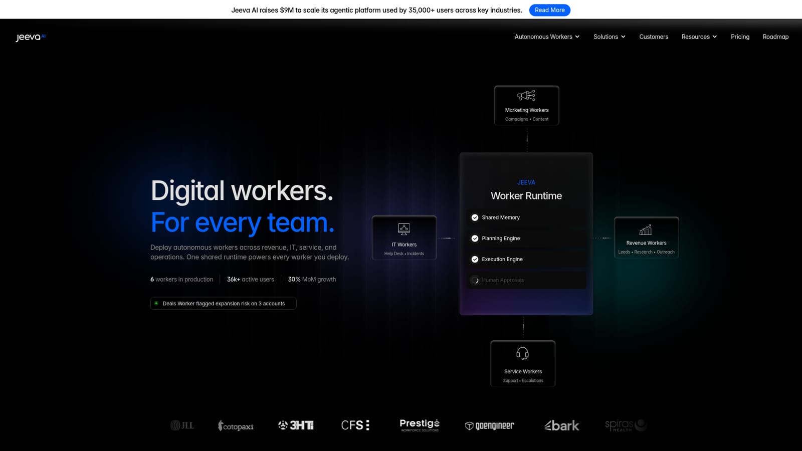Image resolution: width=802 pixels, height=451 pixels.
Task: Expand the Resources dropdown chevron
Action: click(715, 37)
